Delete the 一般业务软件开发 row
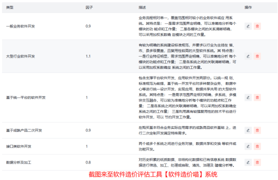 [x=257, y=26]
